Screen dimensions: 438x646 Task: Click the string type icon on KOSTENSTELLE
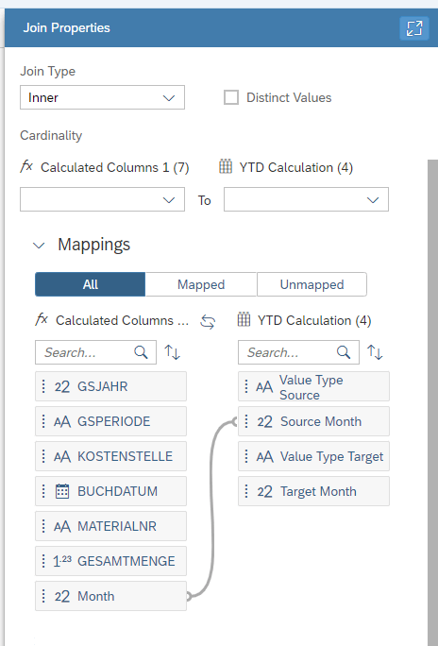(62, 457)
